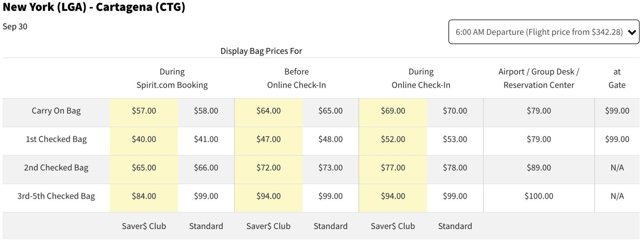Click the $77.00 second bag check-in Saver$ price
The height and width of the screenshot is (241, 641).
pos(393,167)
